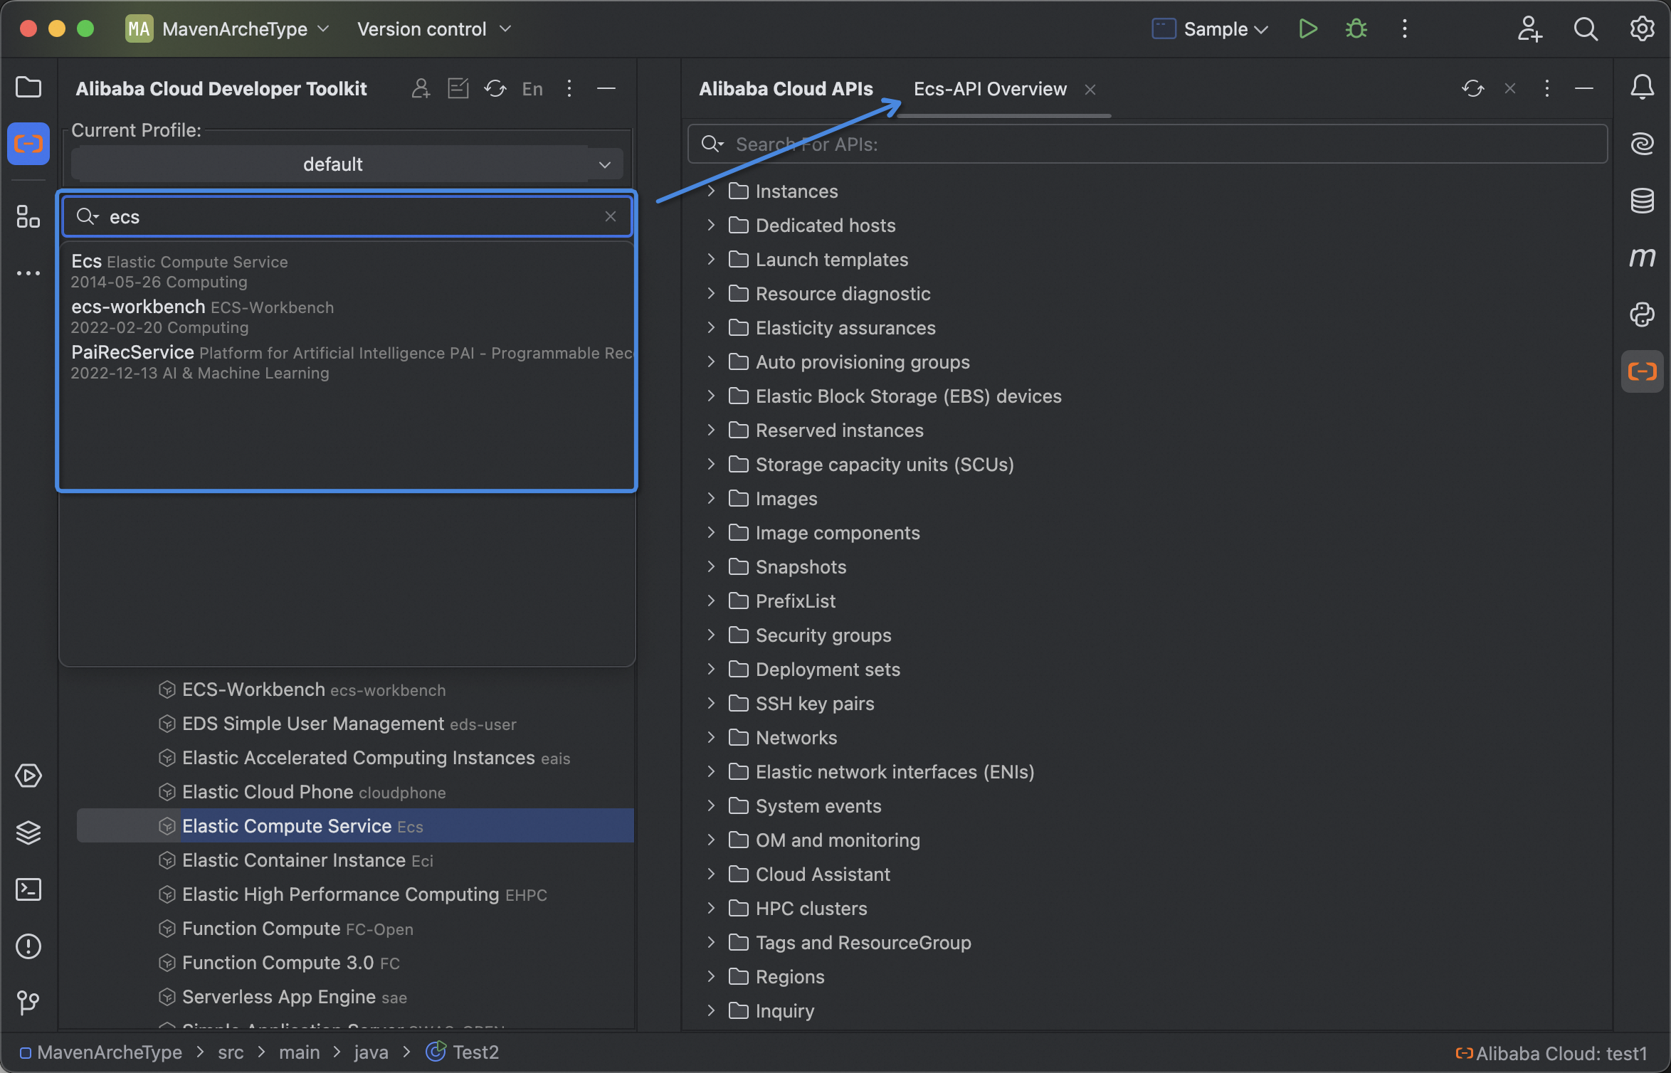Open the Structure tool window icon
The image size is (1671, 1073).
point(28,216)
